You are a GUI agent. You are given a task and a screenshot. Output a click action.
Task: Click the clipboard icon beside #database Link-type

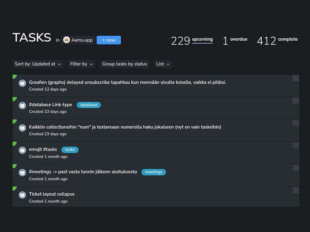click(22, 105)
